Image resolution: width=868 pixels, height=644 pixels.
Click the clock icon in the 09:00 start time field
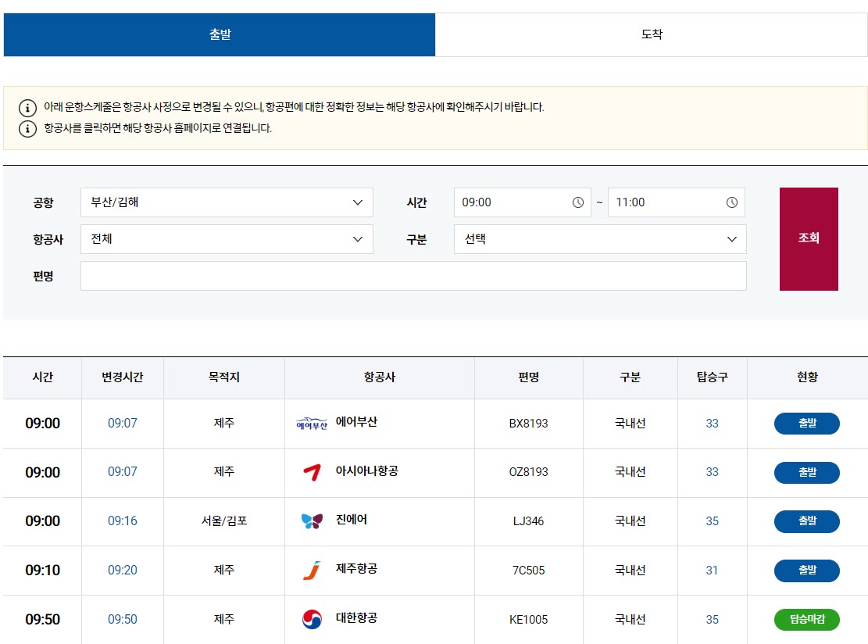pos(578,202)
